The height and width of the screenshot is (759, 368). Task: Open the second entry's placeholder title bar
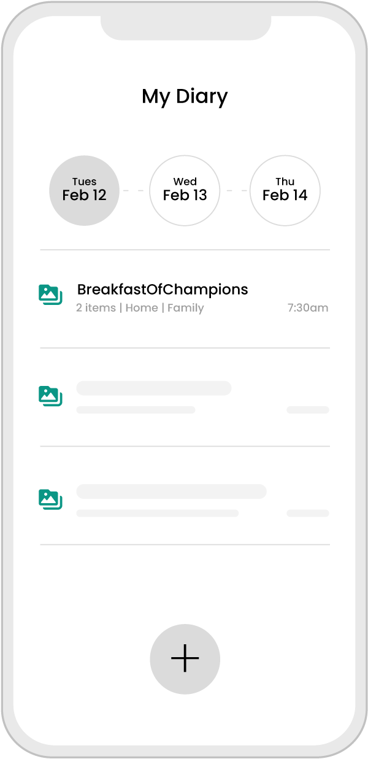153,388
